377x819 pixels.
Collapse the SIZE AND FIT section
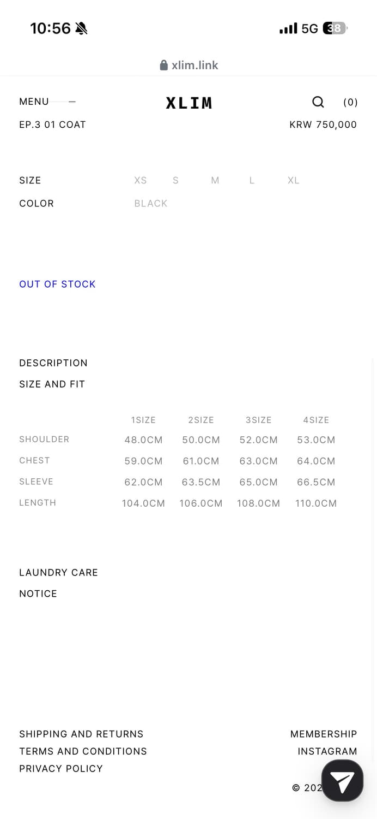[52, 384]
